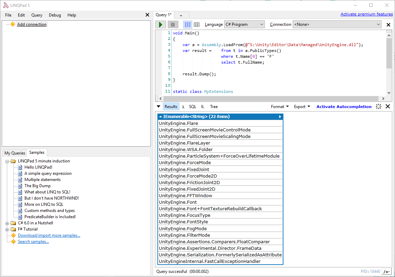Image resolution: width=395 pixels, height=277 pixels.
Task: Click the Activate premium features link
Action: tap(366, 14)
